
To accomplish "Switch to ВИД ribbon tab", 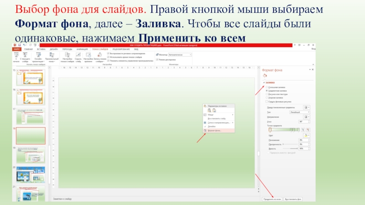I will (136, 49).
